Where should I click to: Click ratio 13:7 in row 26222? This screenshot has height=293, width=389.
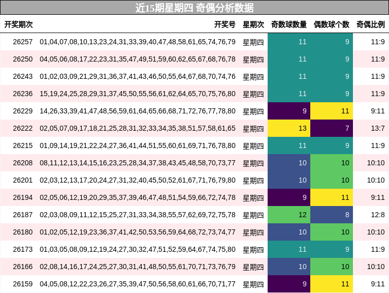pos(378,128)
